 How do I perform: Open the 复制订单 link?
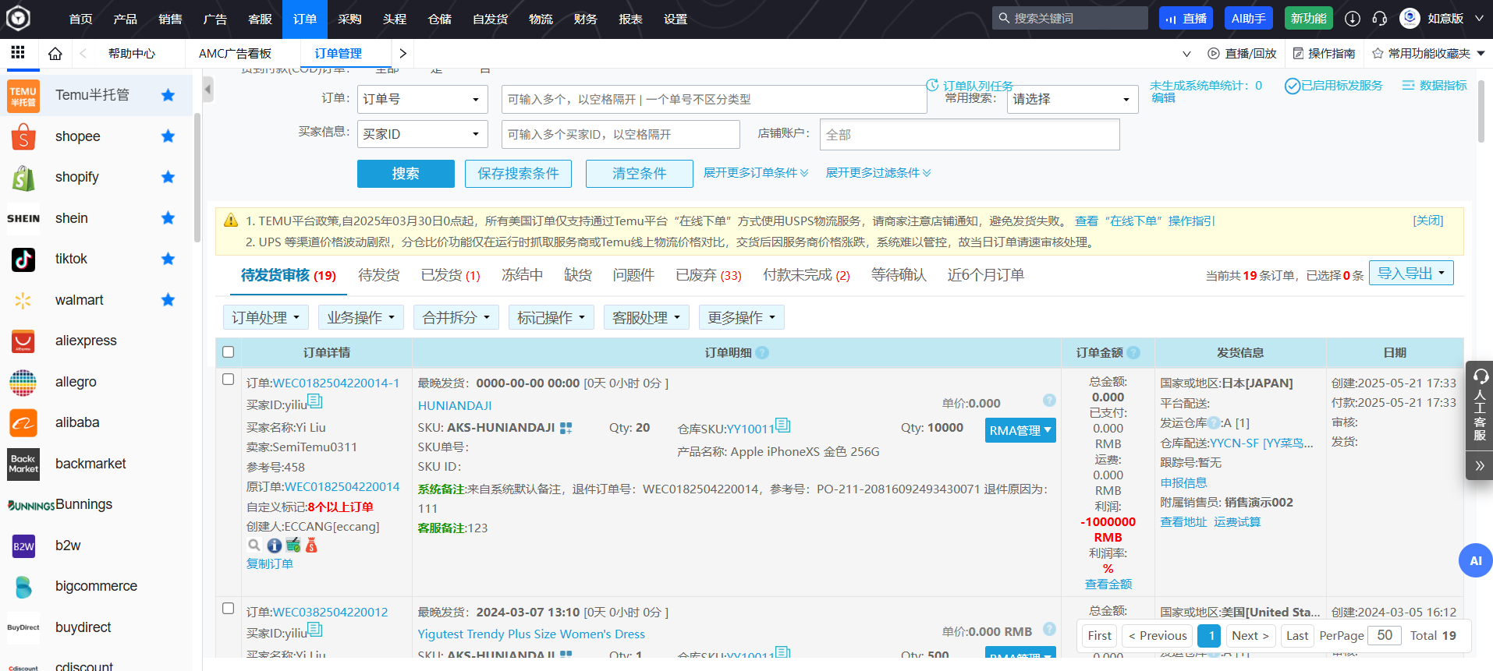click(270, 564)
